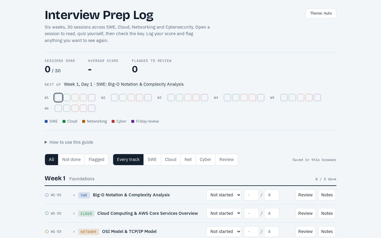Open Week 1 Day 2 Cloud square in session grid
Image resolution: width=381 pixels, height=238 pixels.
click(x=67, y=98)
